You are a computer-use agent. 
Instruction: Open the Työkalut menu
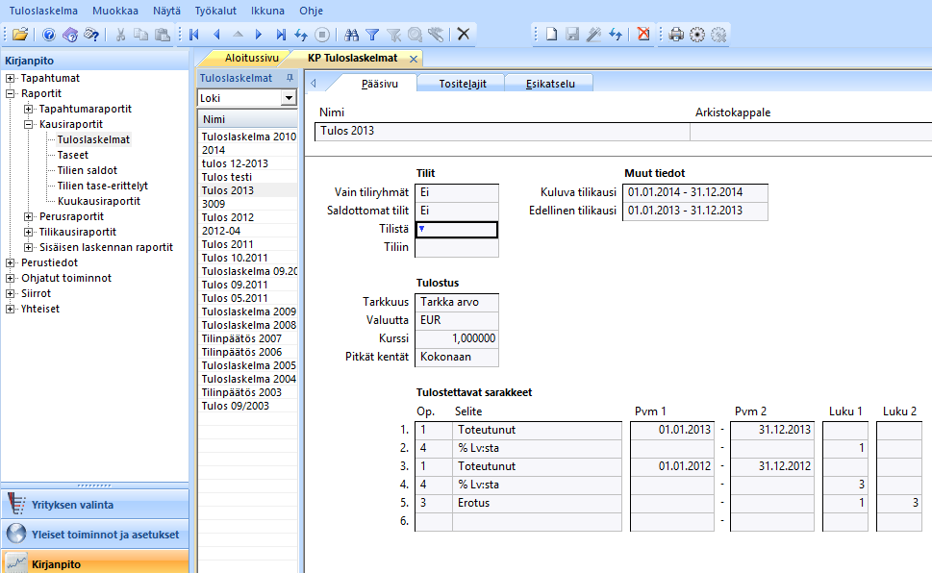tap(215, 11)
